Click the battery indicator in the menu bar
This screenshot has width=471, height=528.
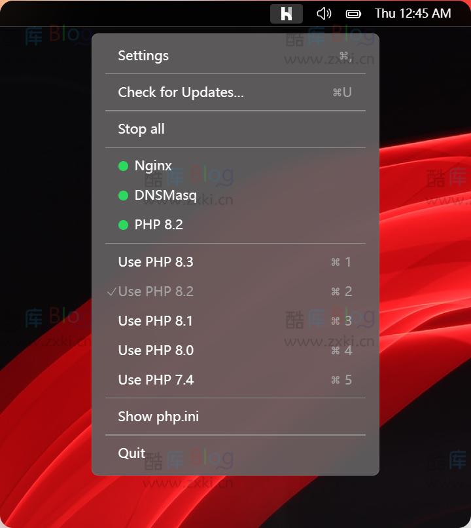354,13
